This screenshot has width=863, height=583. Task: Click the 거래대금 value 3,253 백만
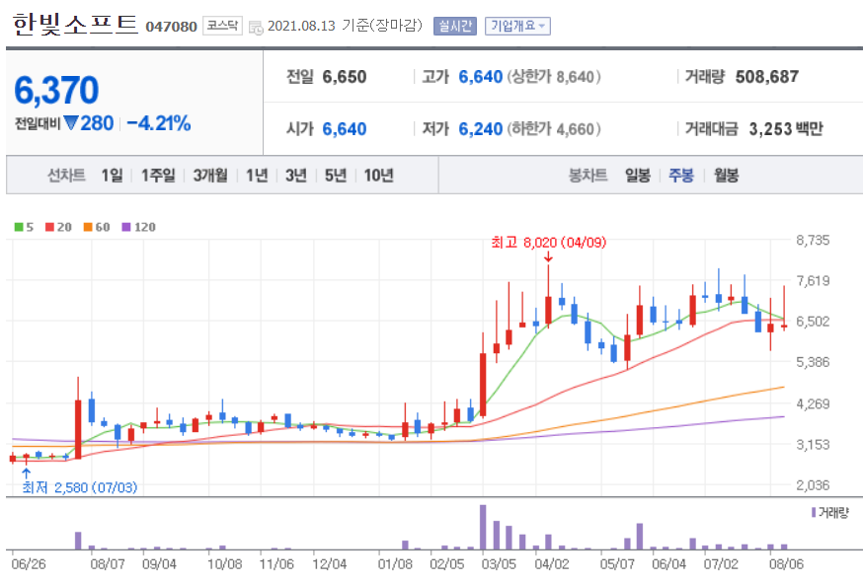tap(786, 129)
